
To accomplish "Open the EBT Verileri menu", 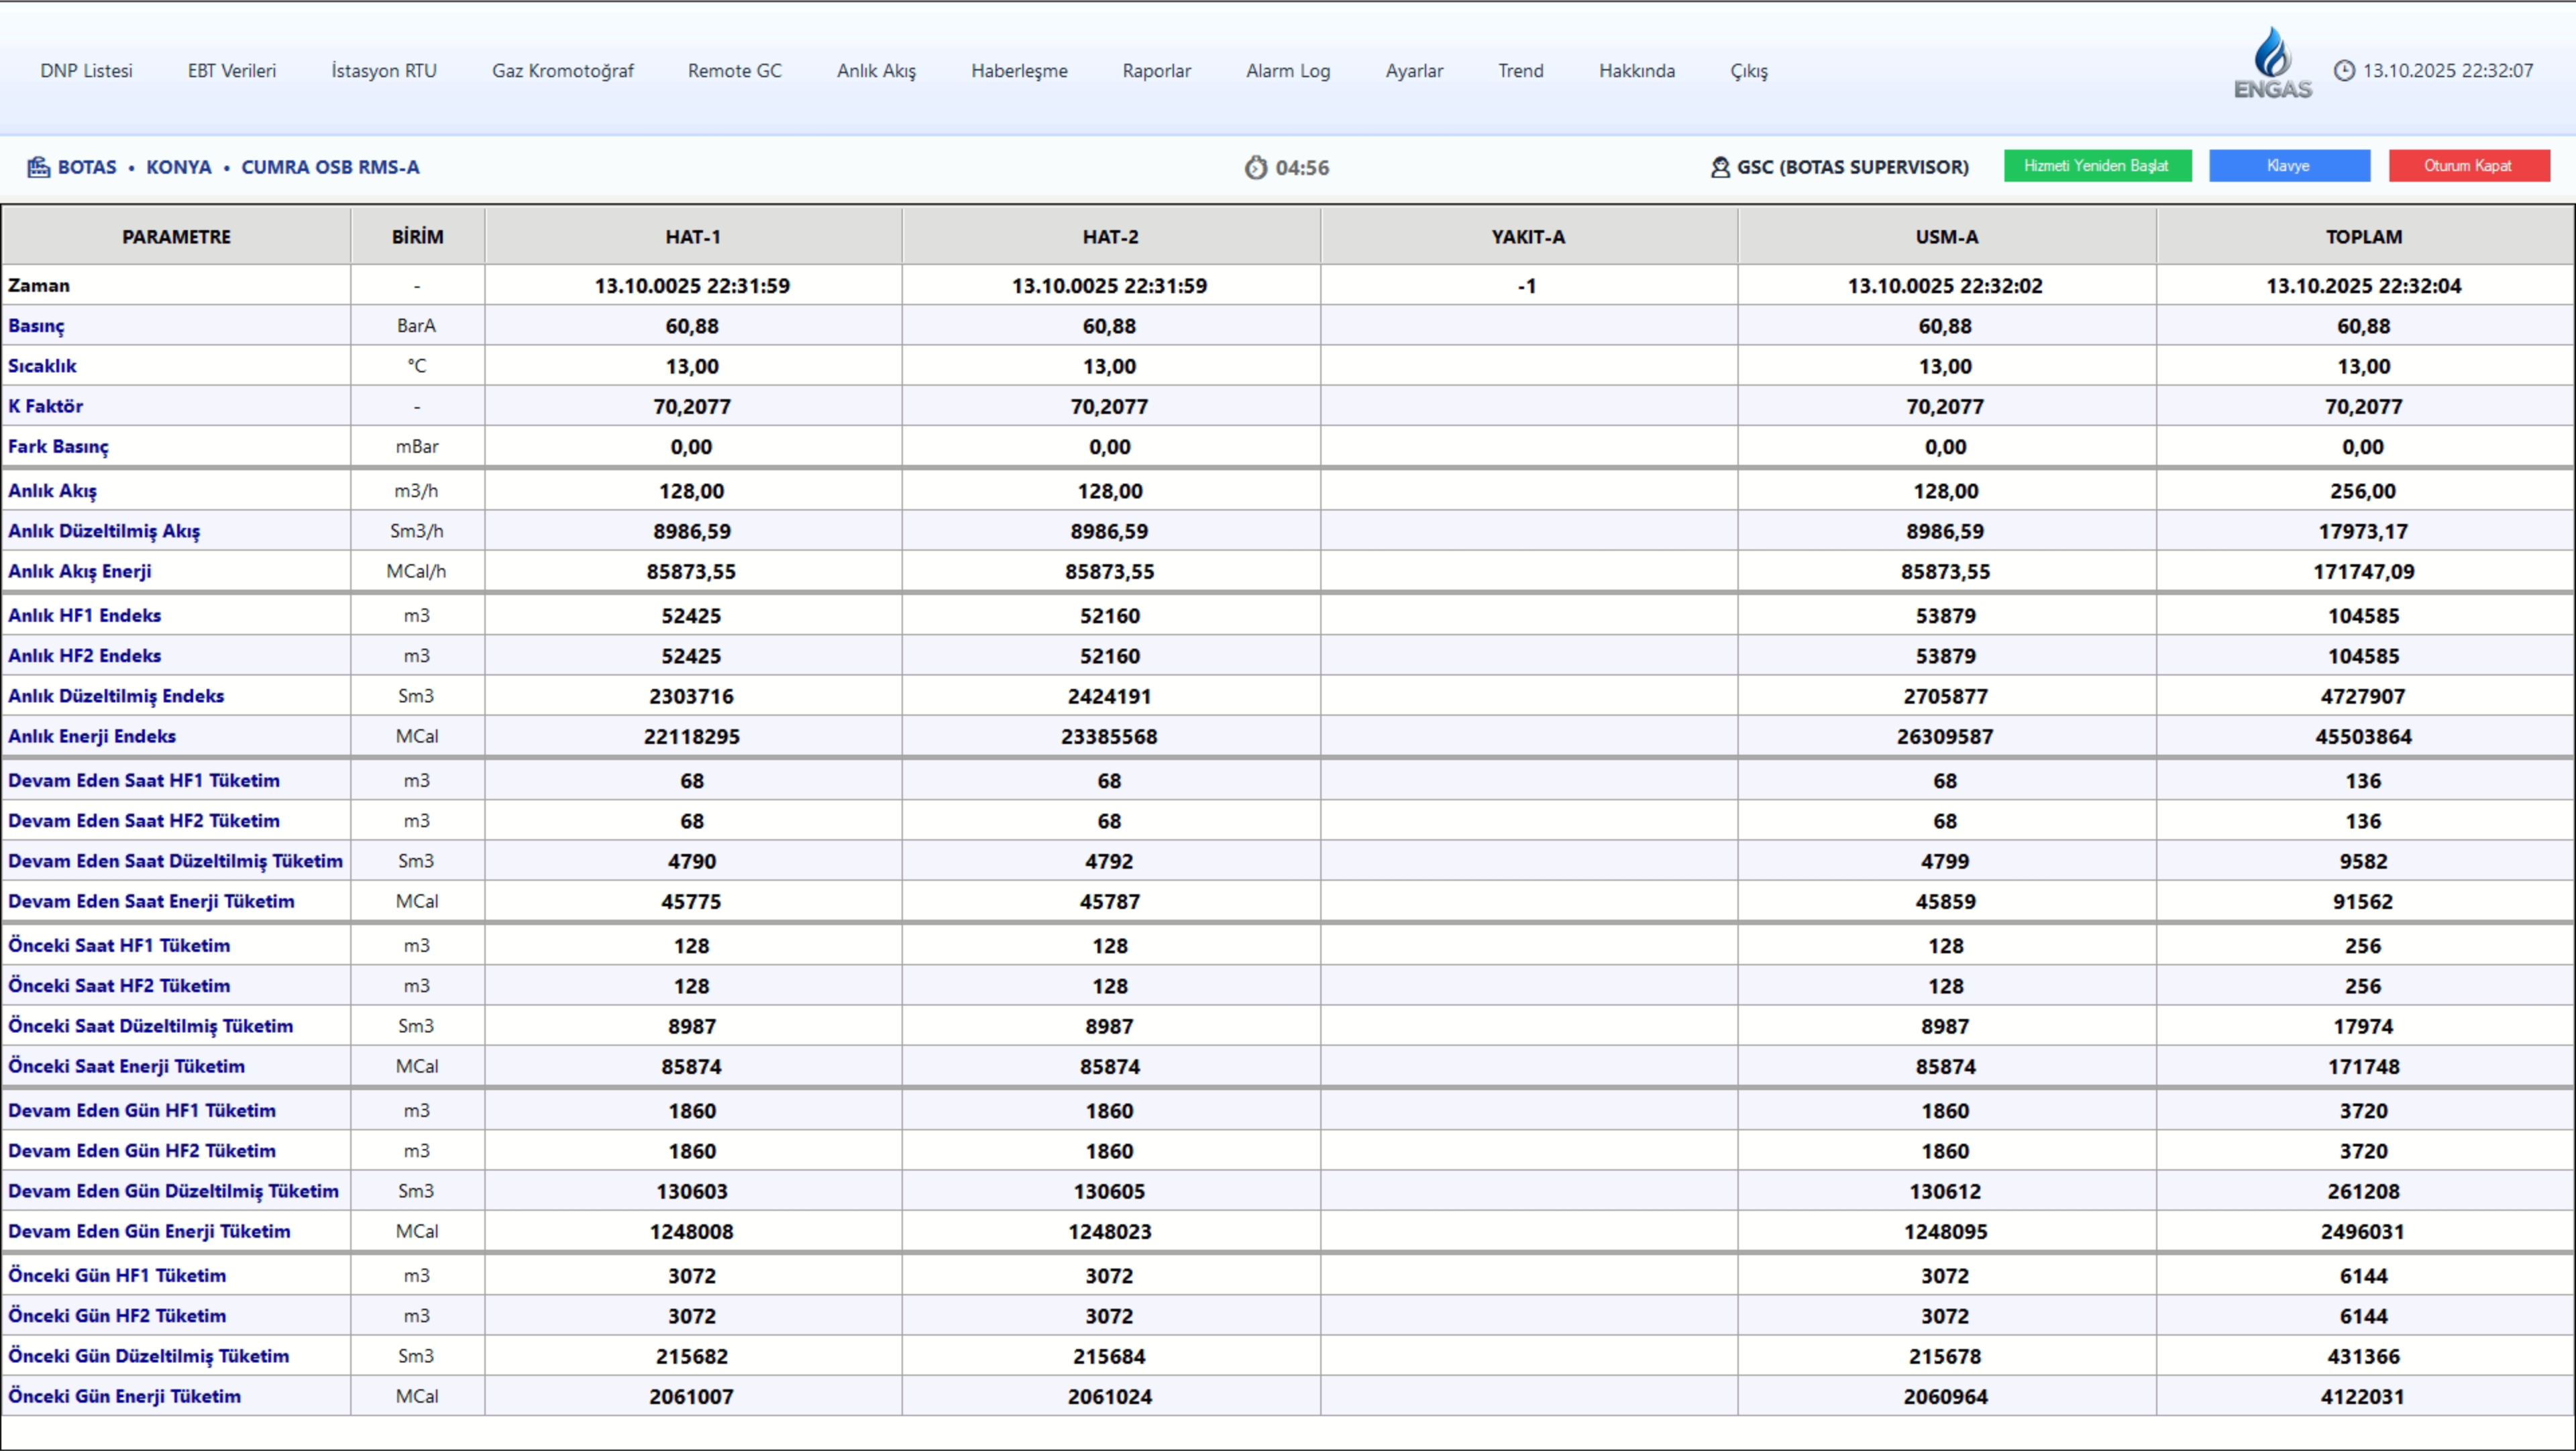I will pos(232,71).
